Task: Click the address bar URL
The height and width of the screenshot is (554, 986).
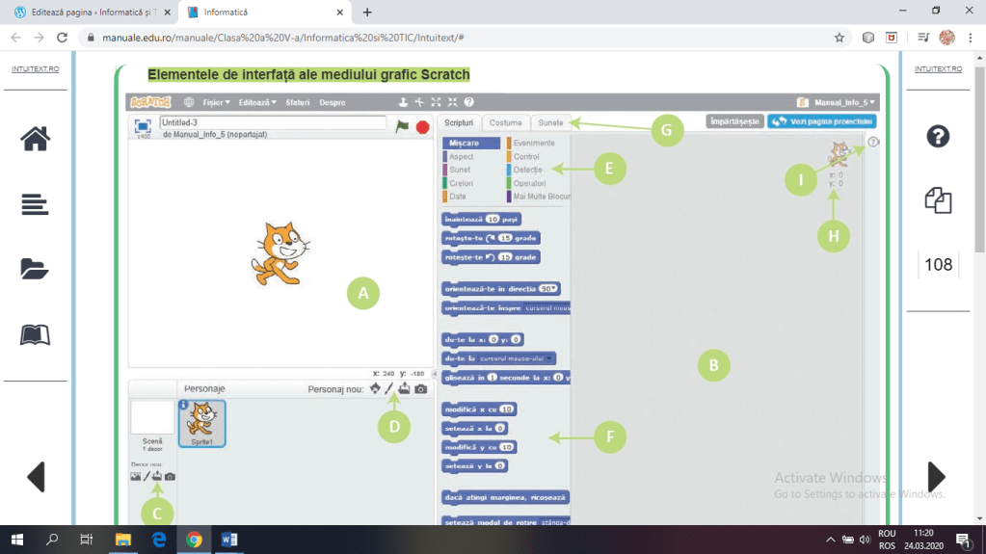Action: click(x=289, y=38)
